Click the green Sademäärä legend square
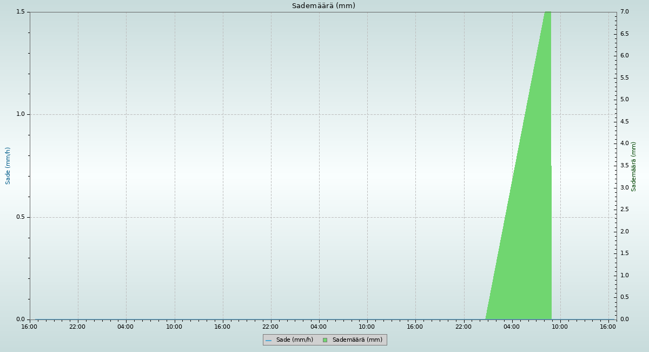The width and height of the screenshot is (649, 352). 325,340
